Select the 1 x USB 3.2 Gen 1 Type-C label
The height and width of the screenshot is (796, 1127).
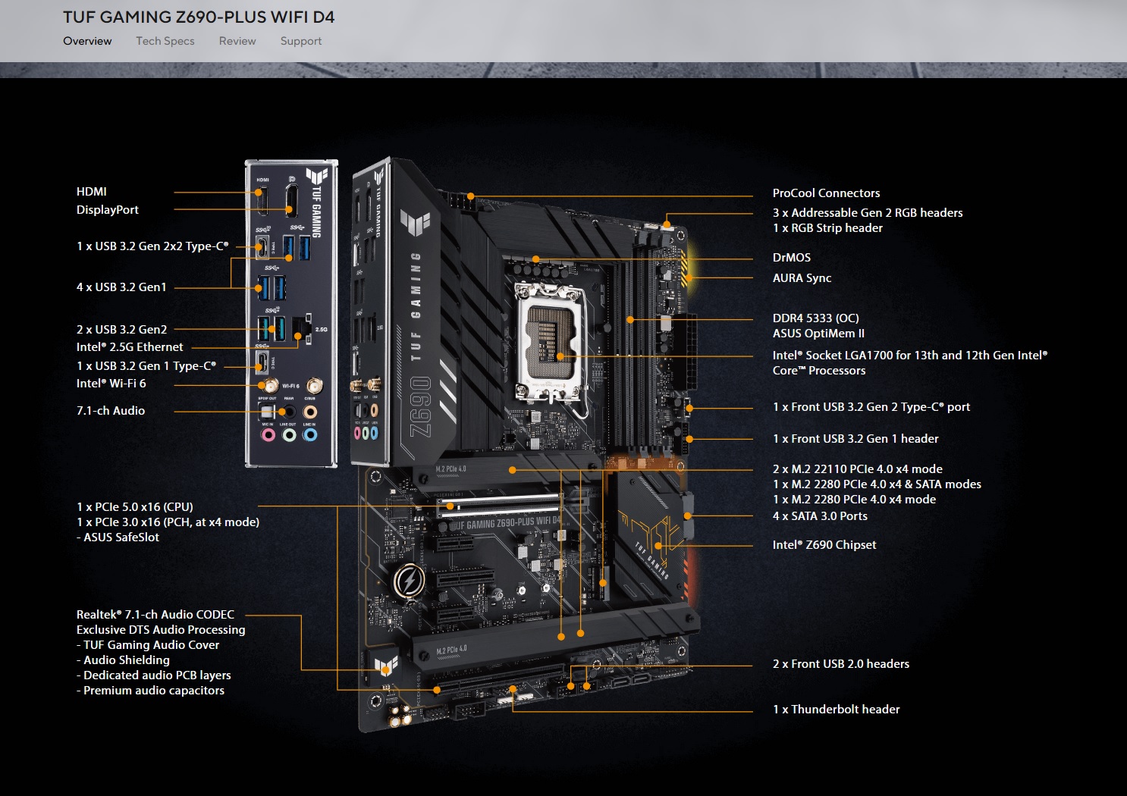146,366
